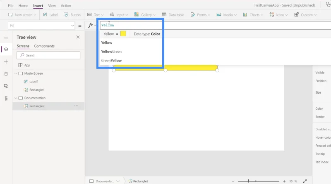Click the Rectangle2 breadcrumb
The image size is (331, 184).
pyautogui.click(x=138, y=181)
